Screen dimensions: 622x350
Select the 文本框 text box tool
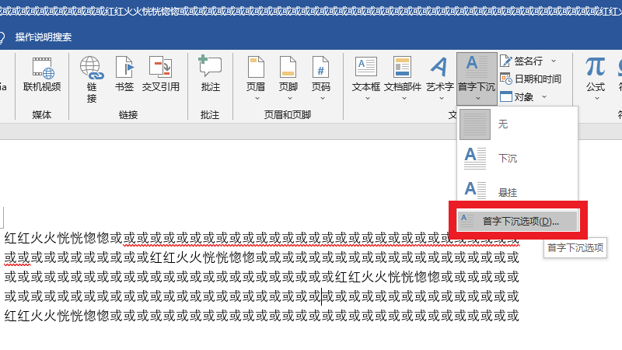(365, 75)
